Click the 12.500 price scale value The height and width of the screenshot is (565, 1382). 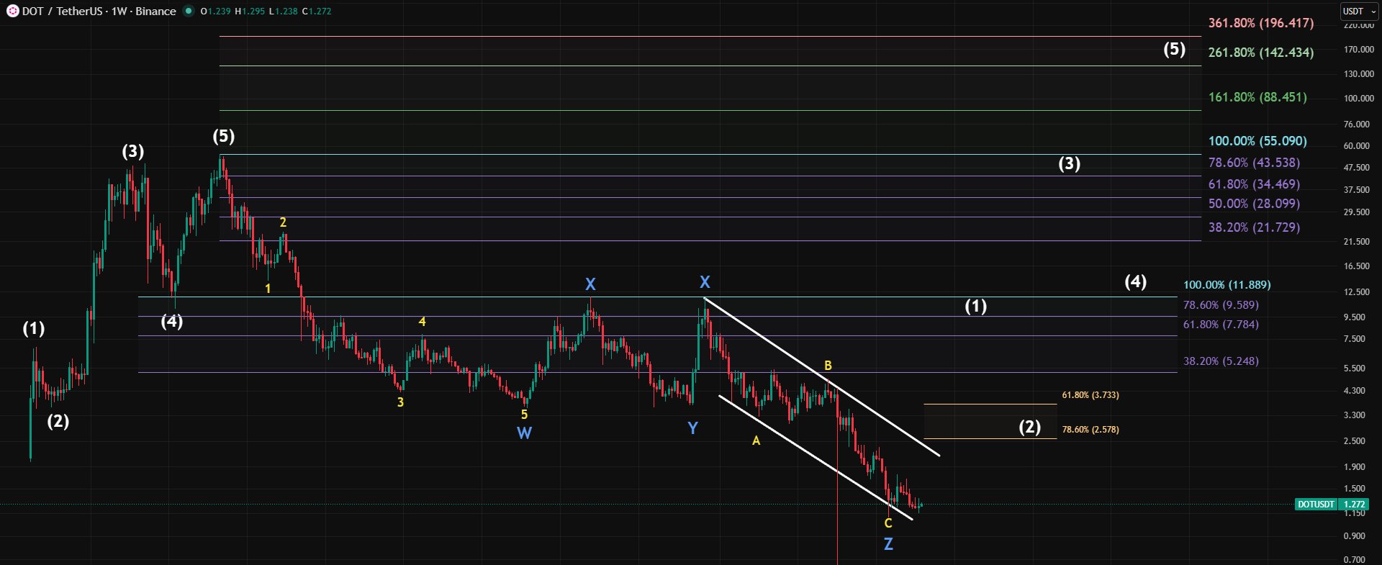(1357, 292)
